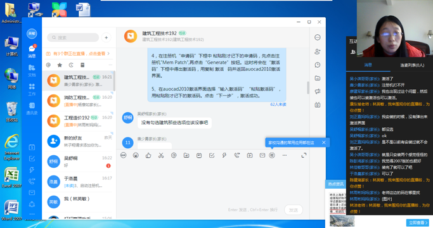Filter conversations by @ mentions
Screen dimensions: 433x228
(48, 65)
